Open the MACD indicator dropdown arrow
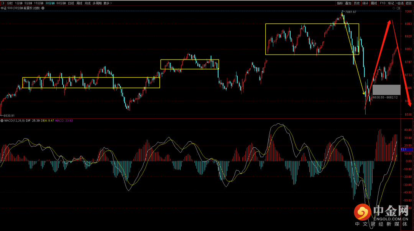The height and width of the screenshot is (231, 414). click(2, 121)
